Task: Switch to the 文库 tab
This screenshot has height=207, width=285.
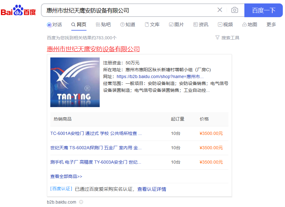Action: pyautogui.click(x=152, y=25)
